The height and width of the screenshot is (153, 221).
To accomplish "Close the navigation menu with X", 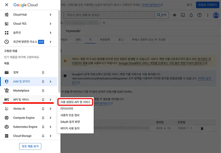I will [6, 5].
